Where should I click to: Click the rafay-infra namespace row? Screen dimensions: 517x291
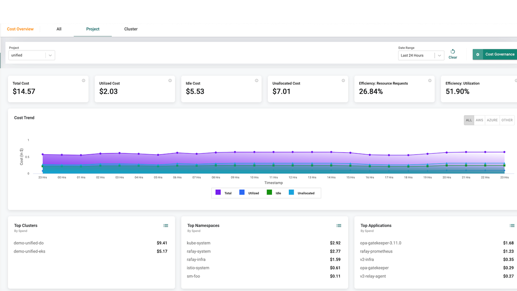tap(264, 259)
